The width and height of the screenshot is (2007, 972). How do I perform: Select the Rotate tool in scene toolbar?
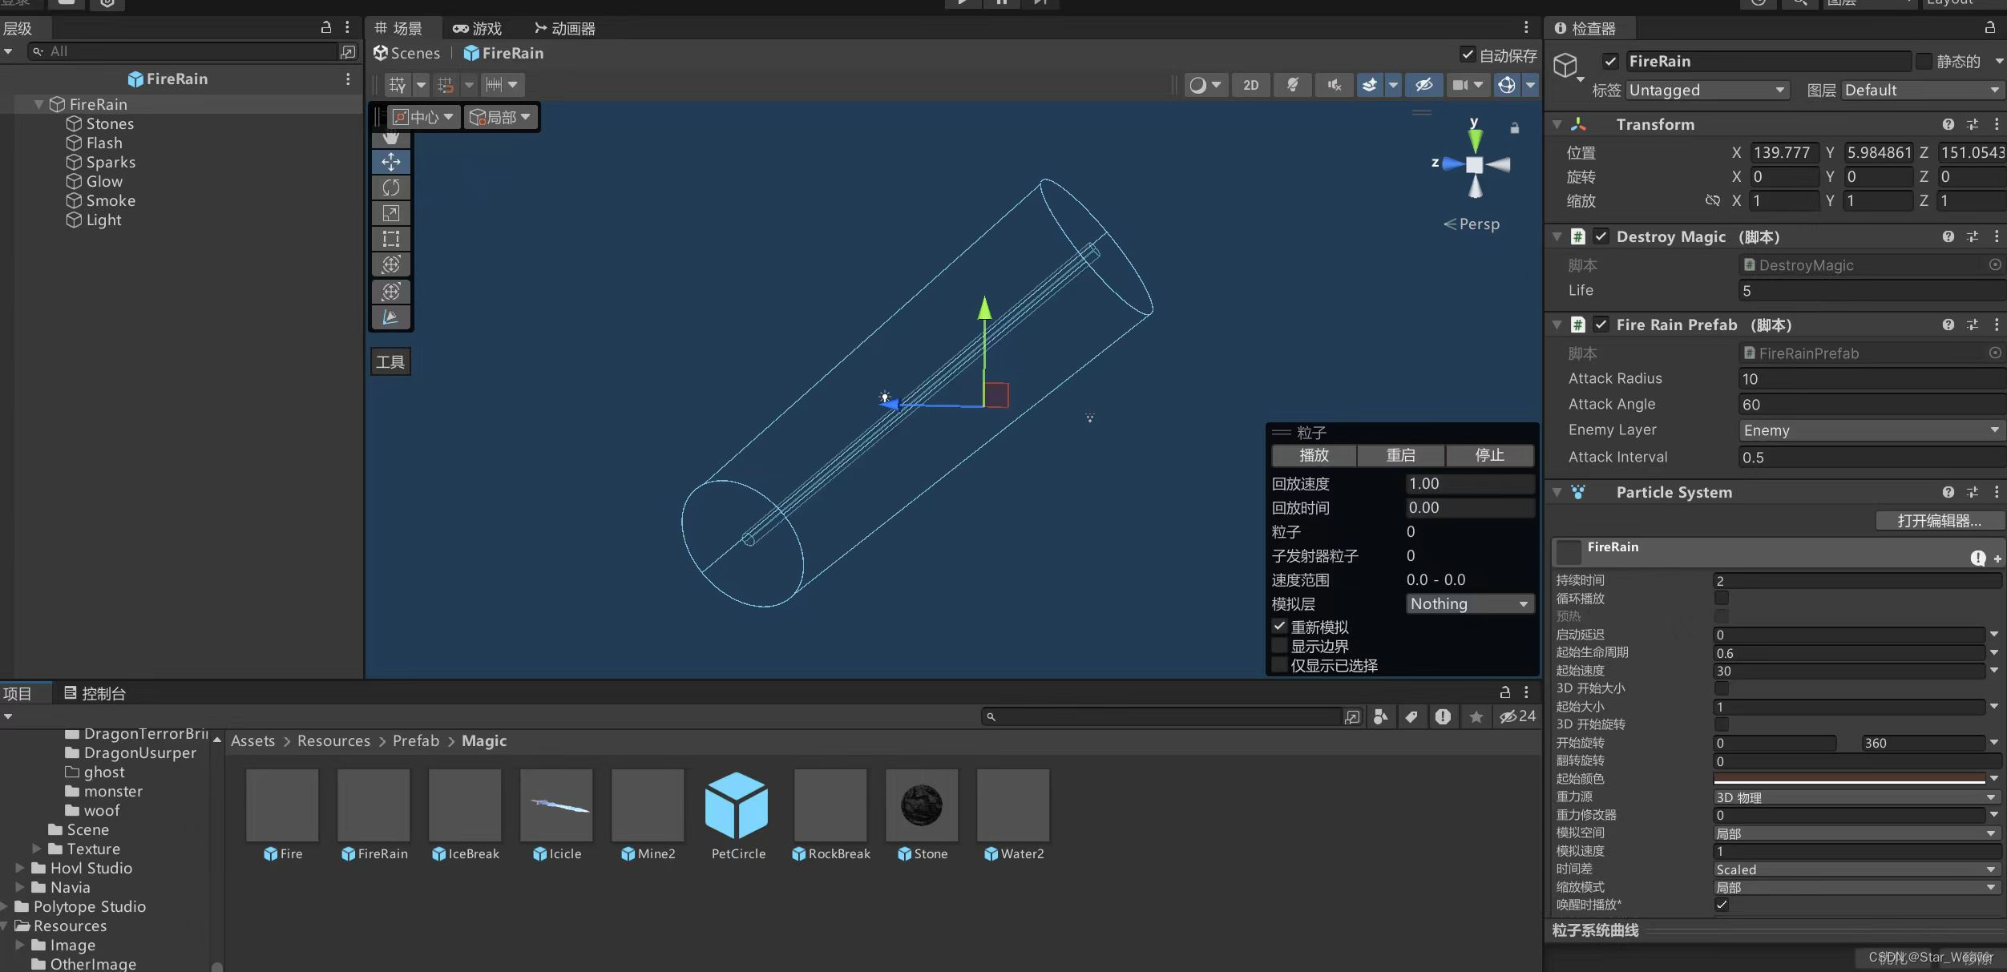click(x=391, y=188)
